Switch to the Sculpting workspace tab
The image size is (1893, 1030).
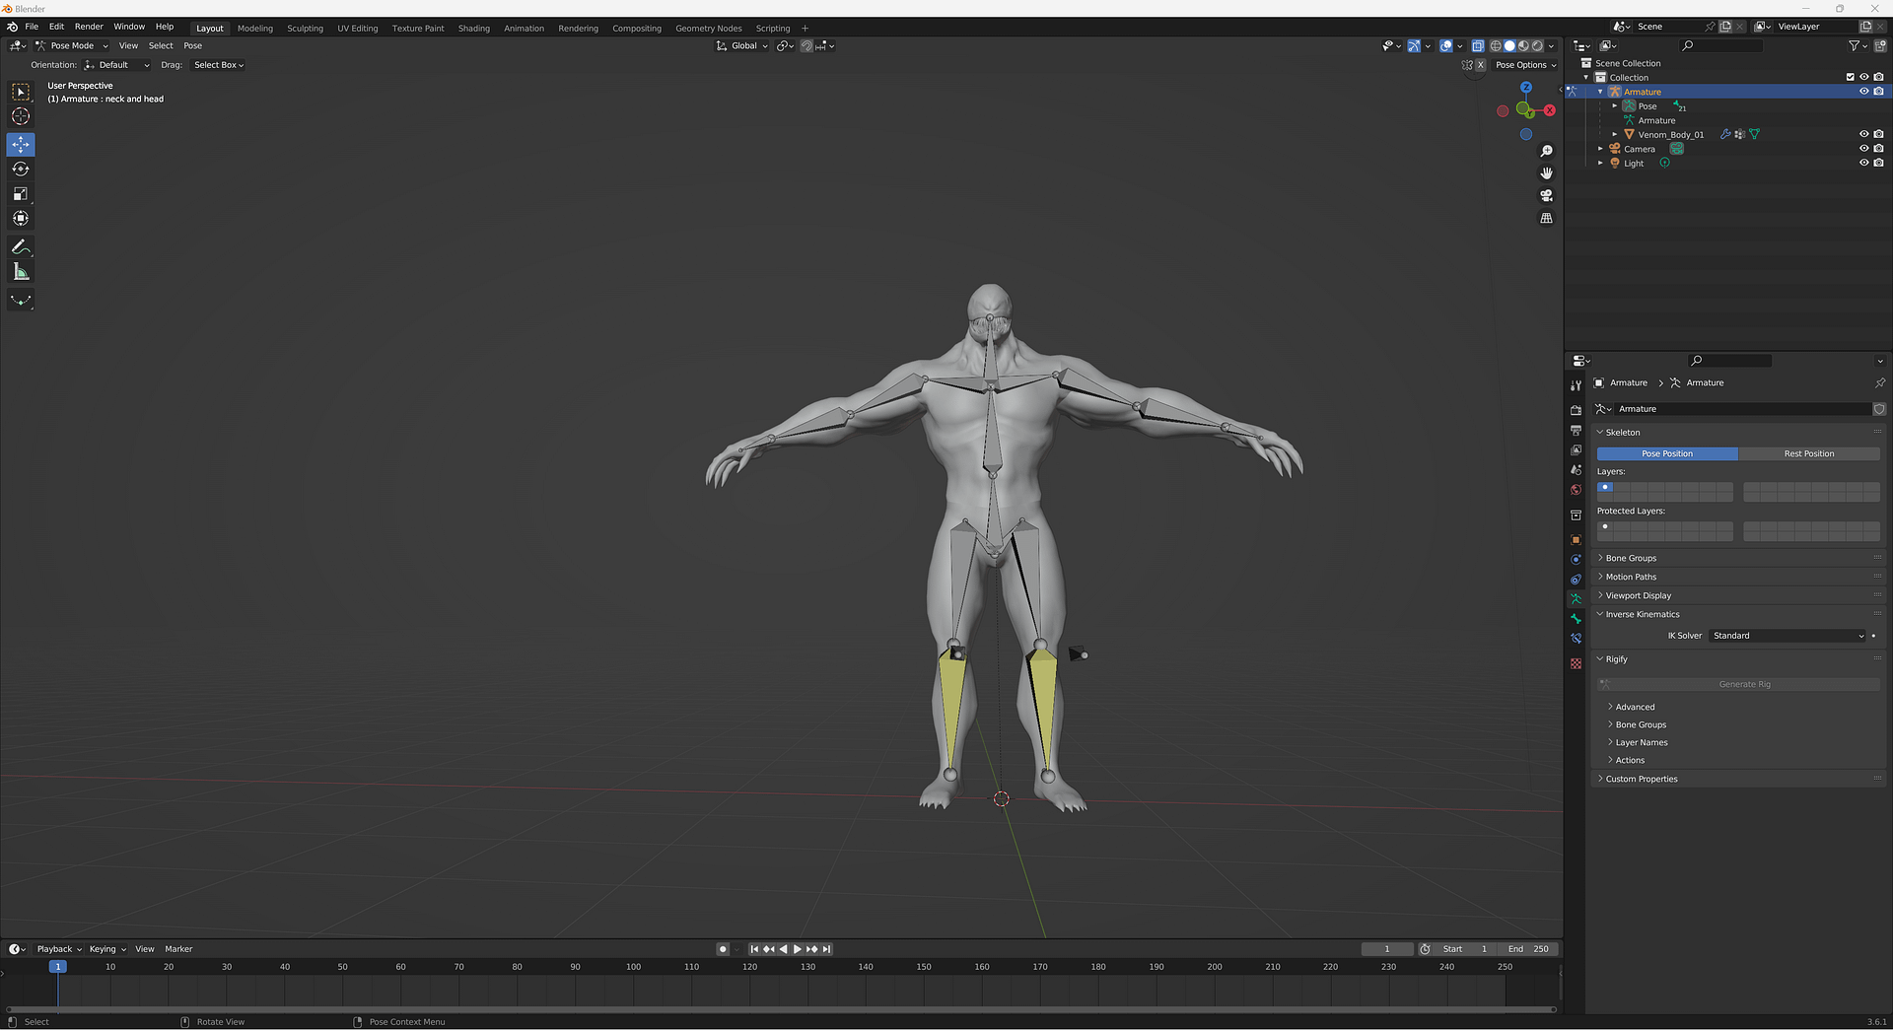click(305, 29)
